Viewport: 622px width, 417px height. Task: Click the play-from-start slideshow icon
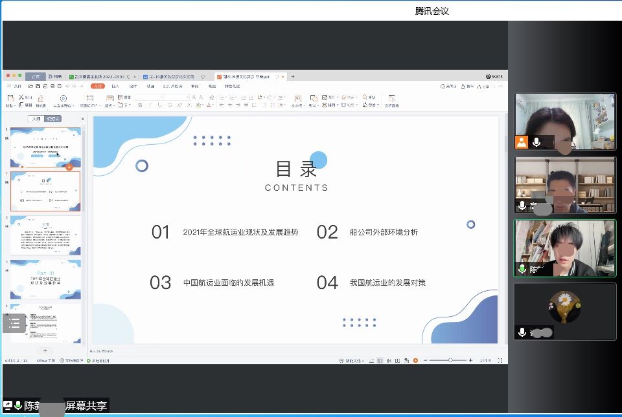pos(63,98)
